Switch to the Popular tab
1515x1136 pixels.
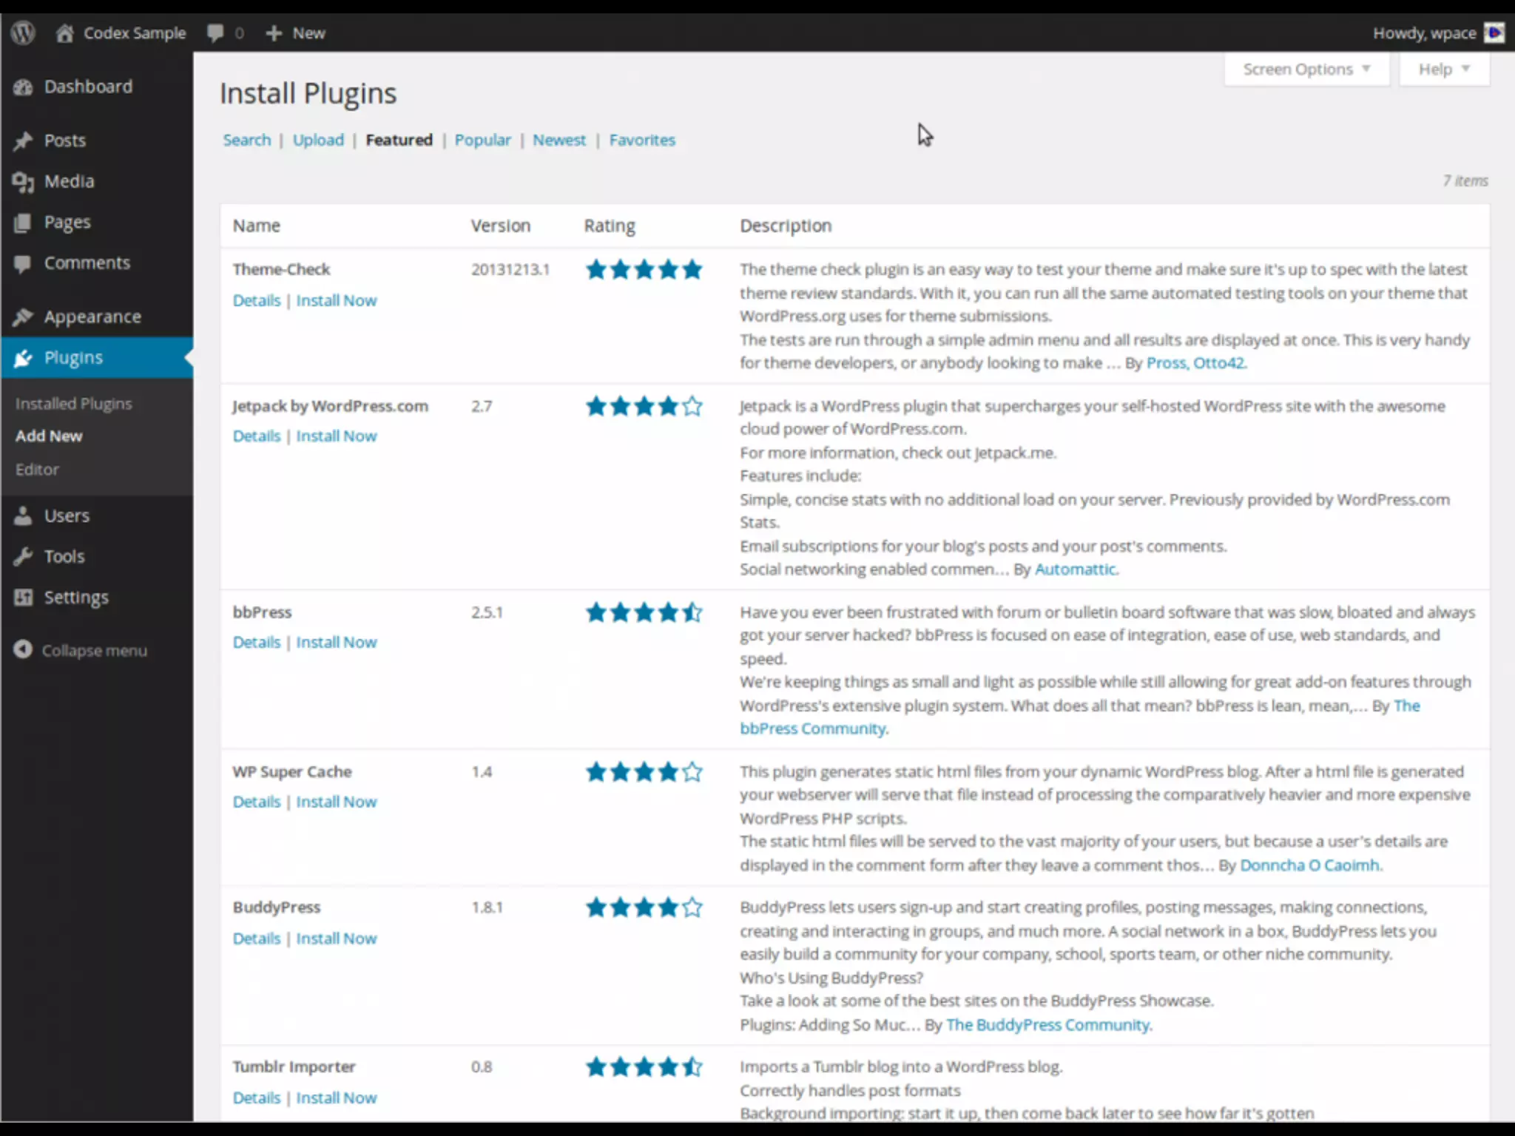(482, 140)
